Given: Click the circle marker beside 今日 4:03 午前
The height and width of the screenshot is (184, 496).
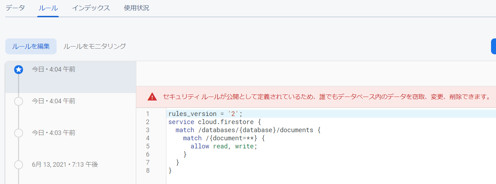Looking at the screenshot, I should [x=18, y=133].
